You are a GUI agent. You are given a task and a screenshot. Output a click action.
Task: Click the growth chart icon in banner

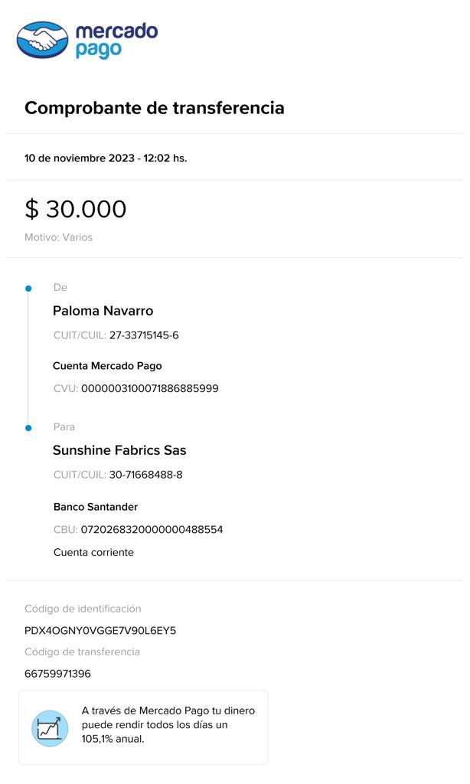50,727
